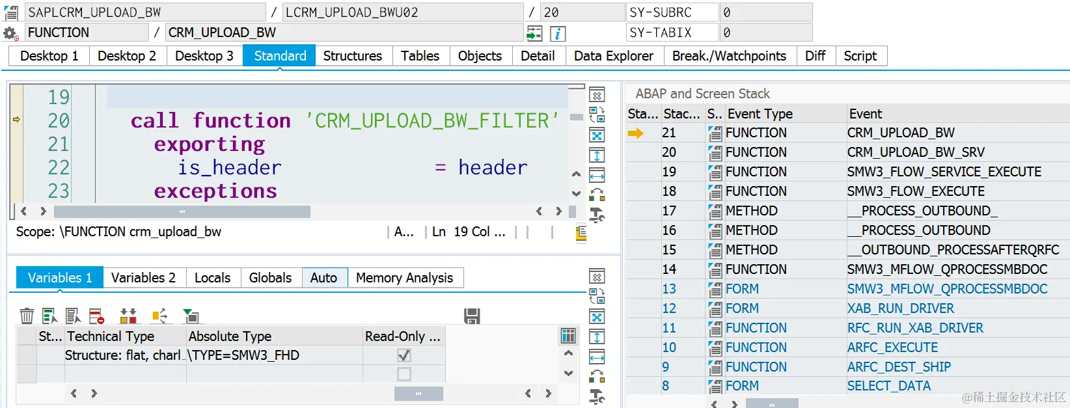Open SMW3_MFLOW_QPROCESSMBDOC FORM link in stack
The width and height of the screenshot is (1070, 408).
point(947,289)
